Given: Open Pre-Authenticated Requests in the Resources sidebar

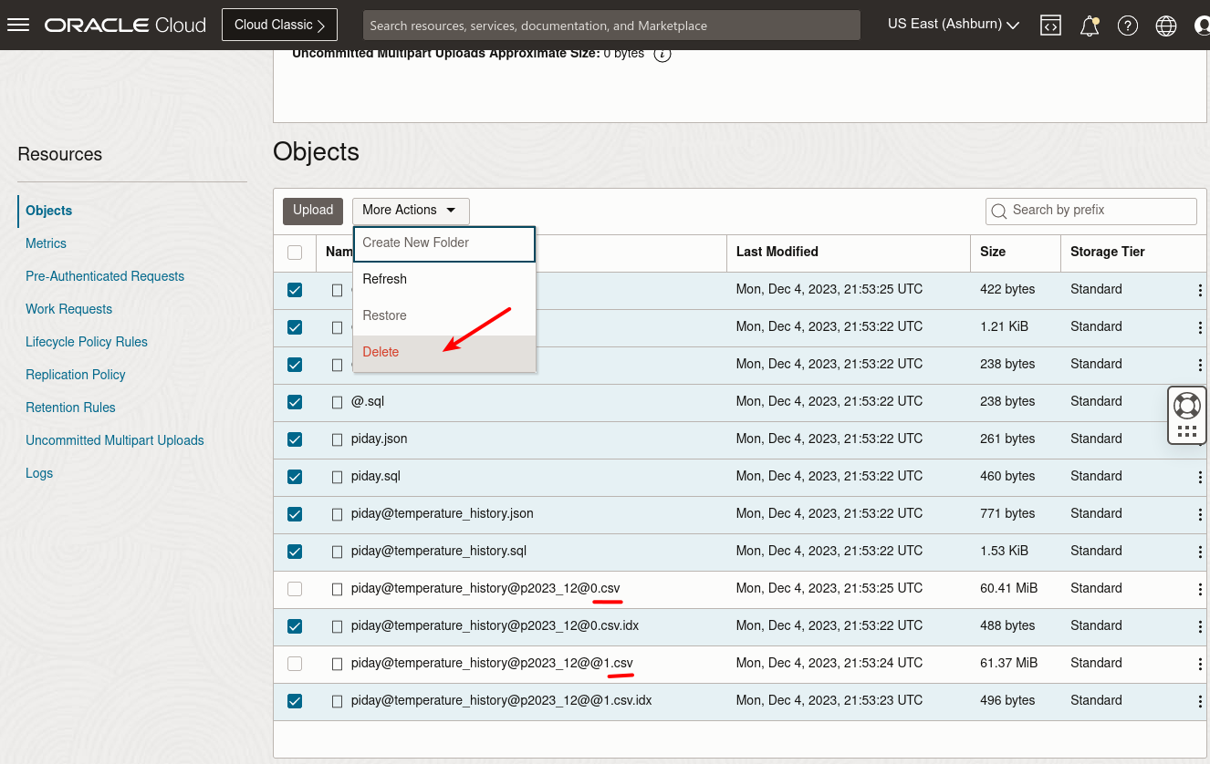Looking at the screenshot, I should click(105, 275).
